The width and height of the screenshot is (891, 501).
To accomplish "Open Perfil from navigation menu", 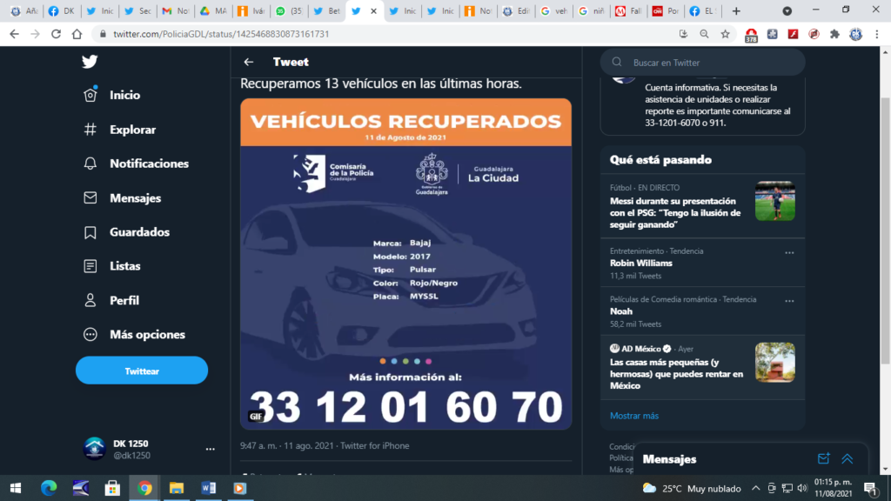I will tap(124, 300).
